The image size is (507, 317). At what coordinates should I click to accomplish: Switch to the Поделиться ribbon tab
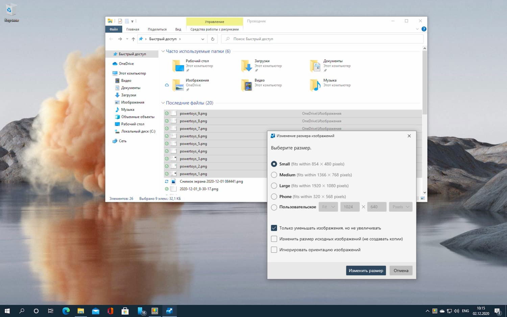pyautogui.click(x=157, y=29)
